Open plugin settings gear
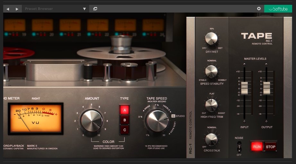Viewport: 296px width, 164px height. [259, 8]
